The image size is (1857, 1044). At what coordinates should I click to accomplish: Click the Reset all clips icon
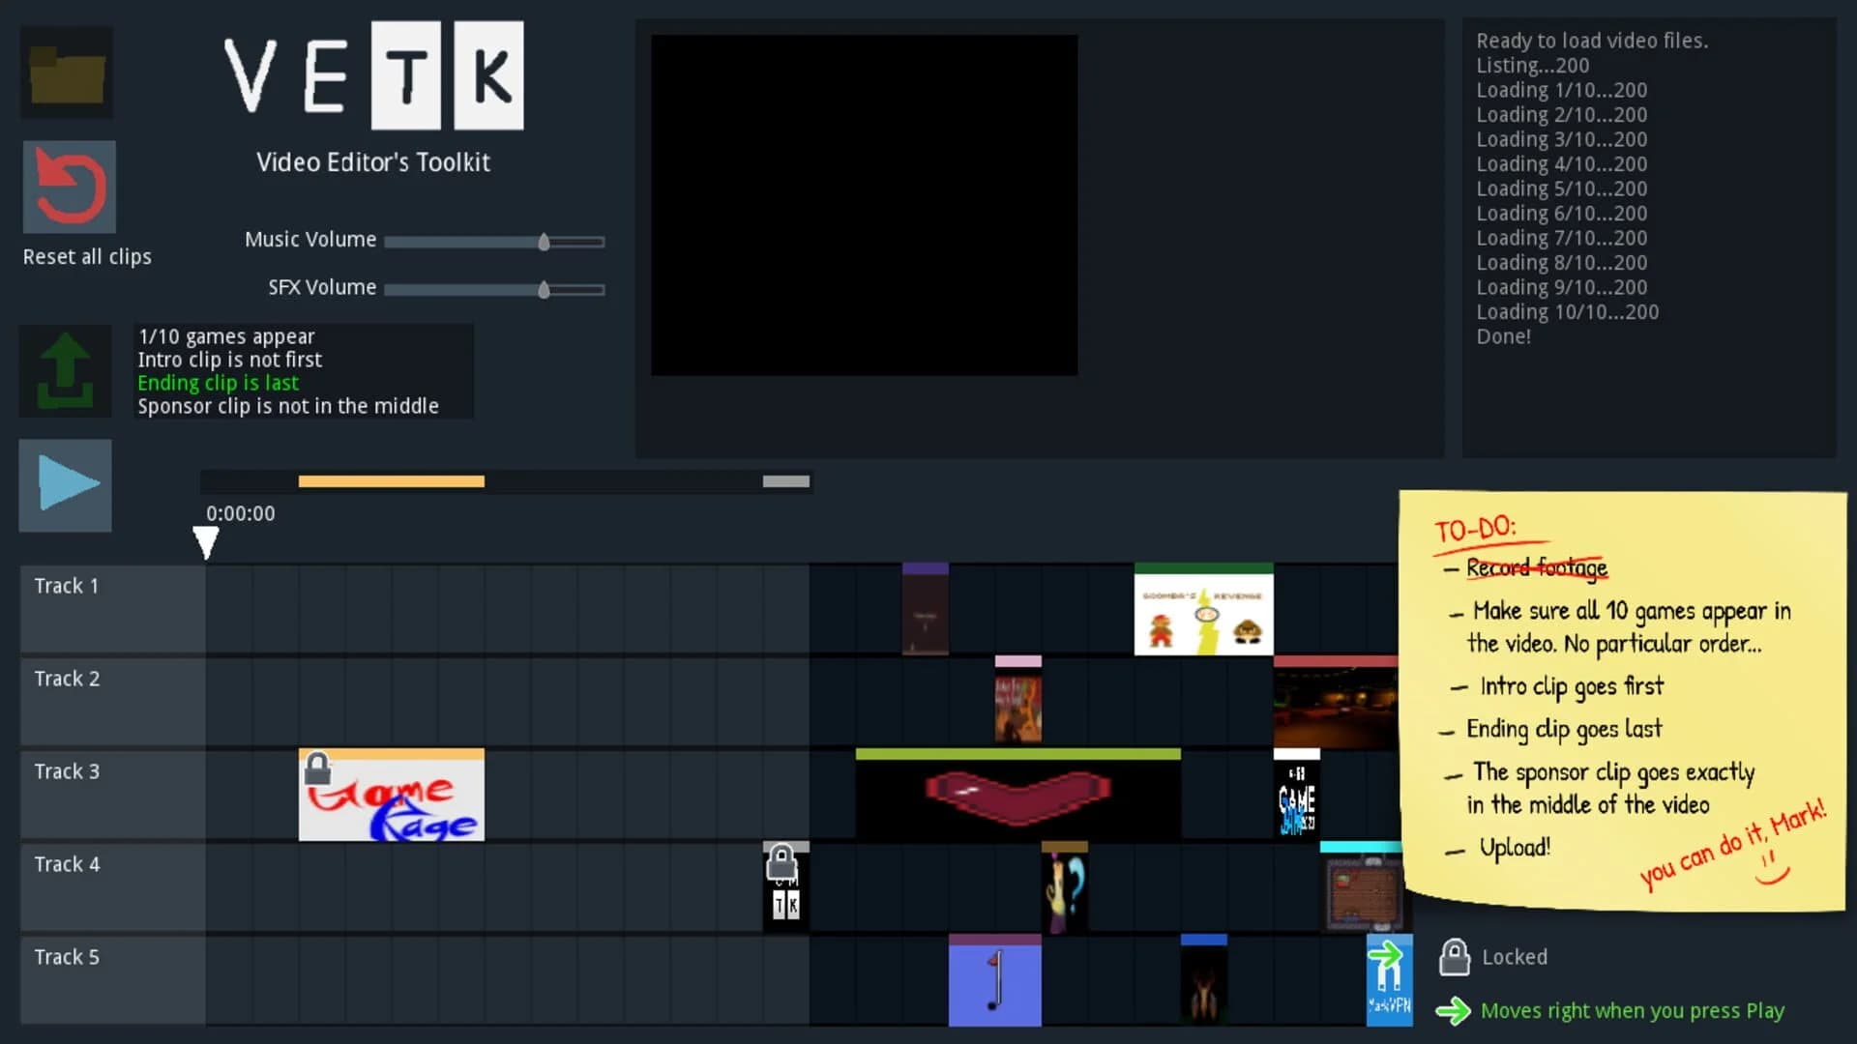point(68,187)
